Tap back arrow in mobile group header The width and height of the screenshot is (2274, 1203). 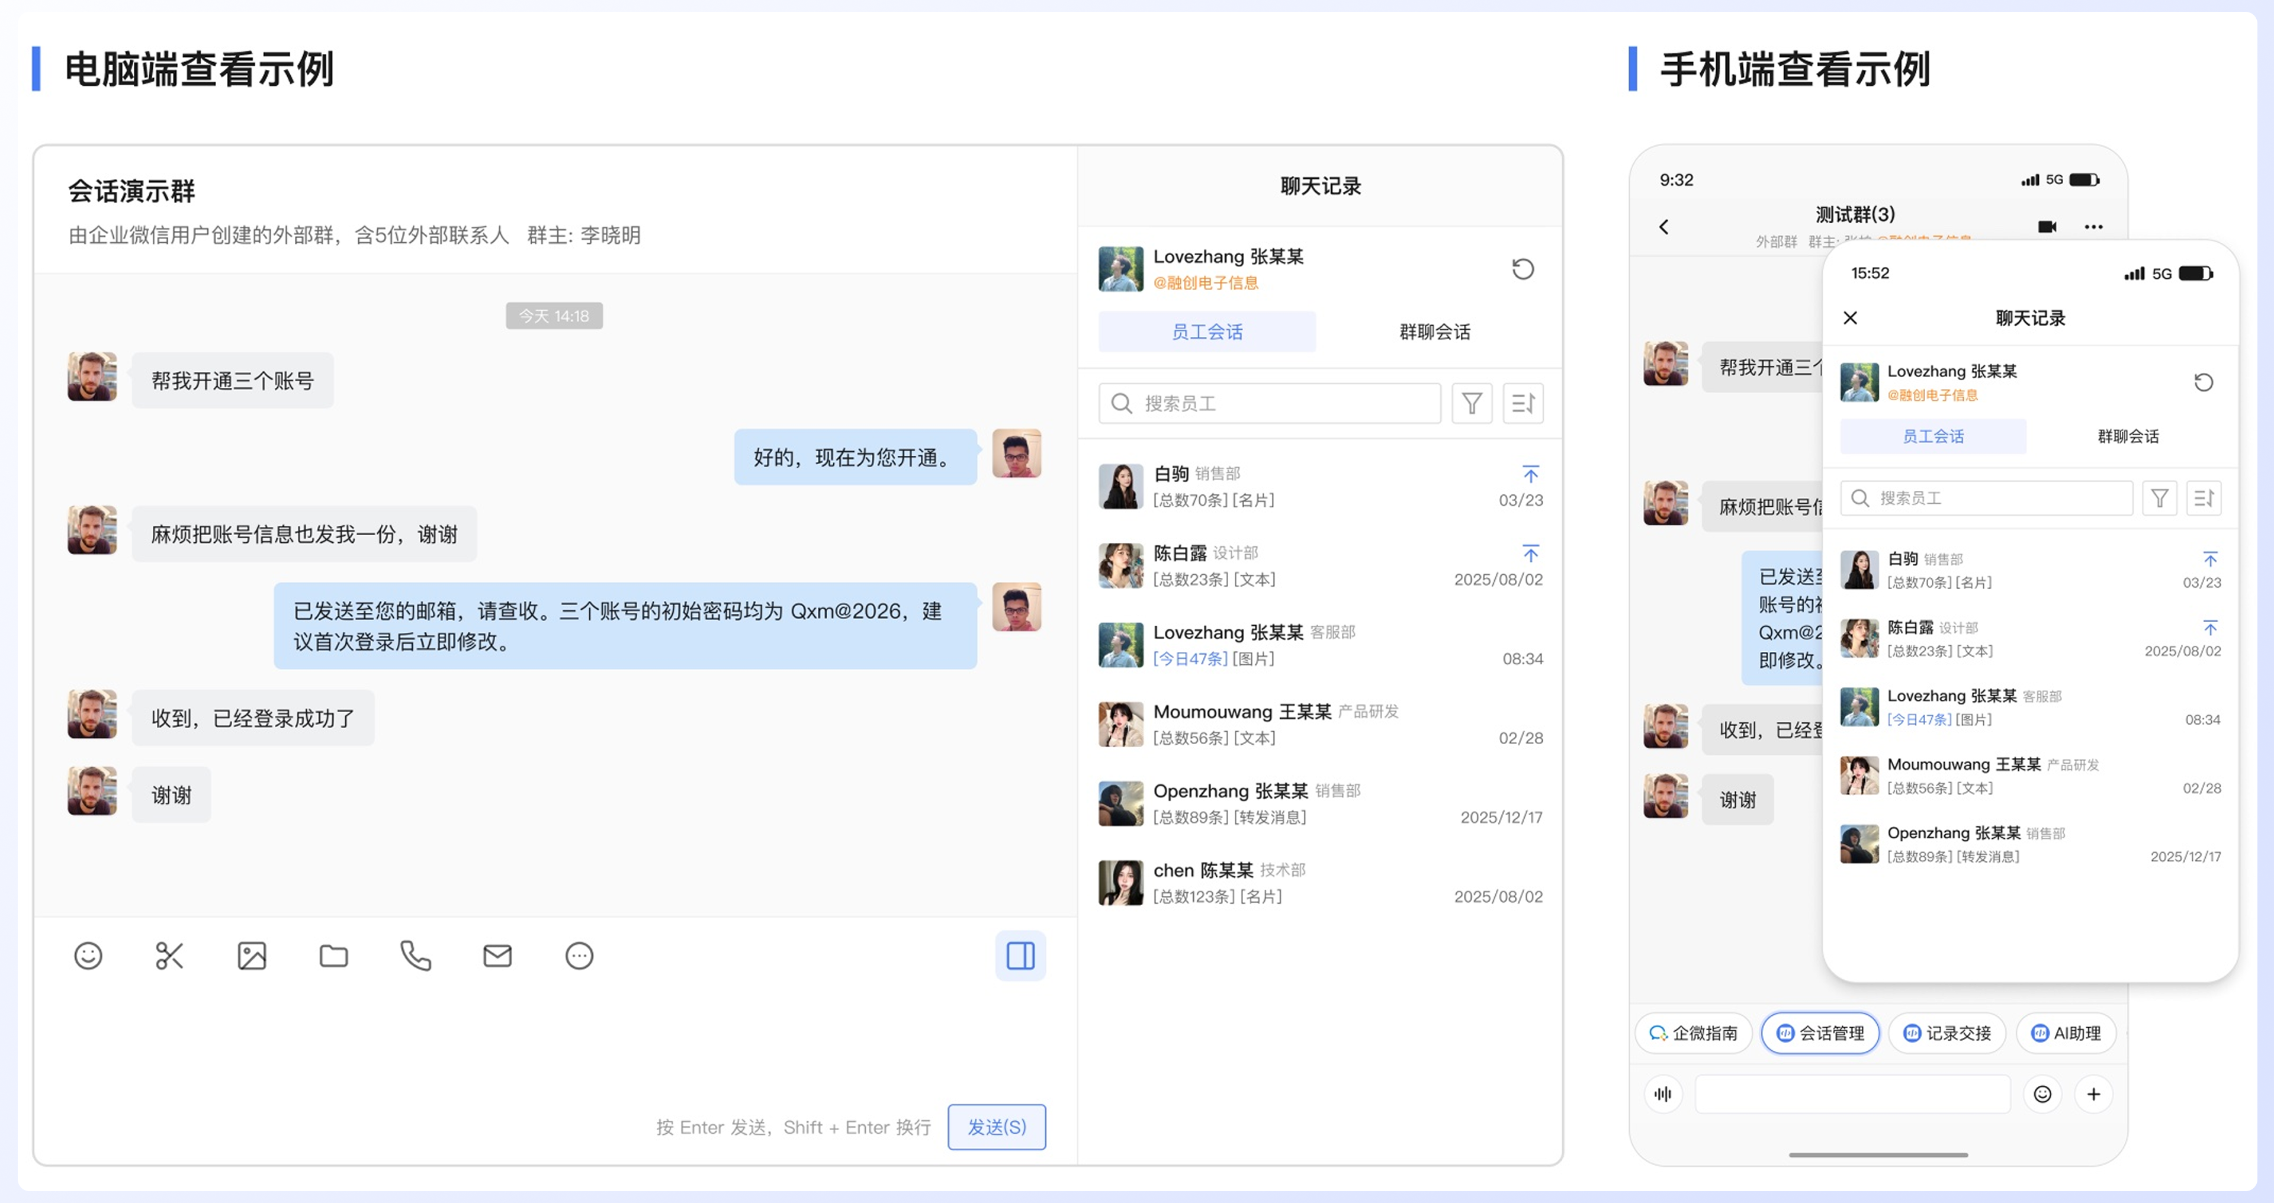(x=1664, y=227)
